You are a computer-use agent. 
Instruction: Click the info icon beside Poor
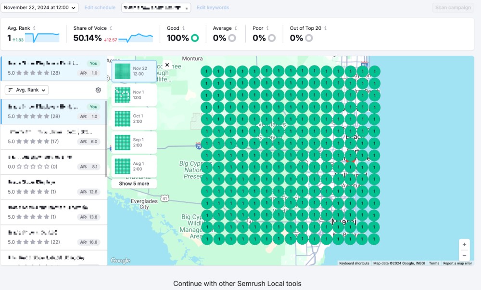(x=267, y=28)
